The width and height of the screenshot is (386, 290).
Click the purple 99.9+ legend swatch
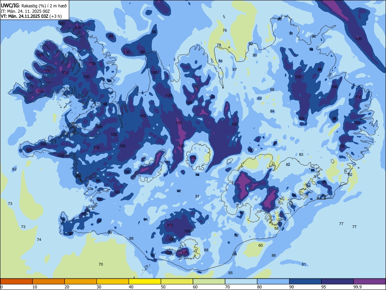pyautogui.click(x=369, y=281)
